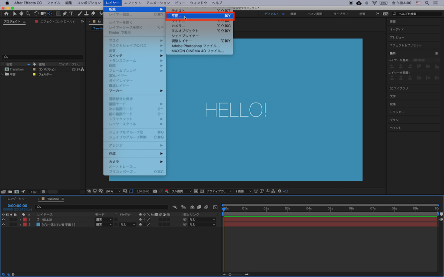Image resolution: width=444 pixels, height=277 pixels.
Task: Toggle visibility of the cyan solid layer
Action: pyautogui.click(x=3, y=225)
